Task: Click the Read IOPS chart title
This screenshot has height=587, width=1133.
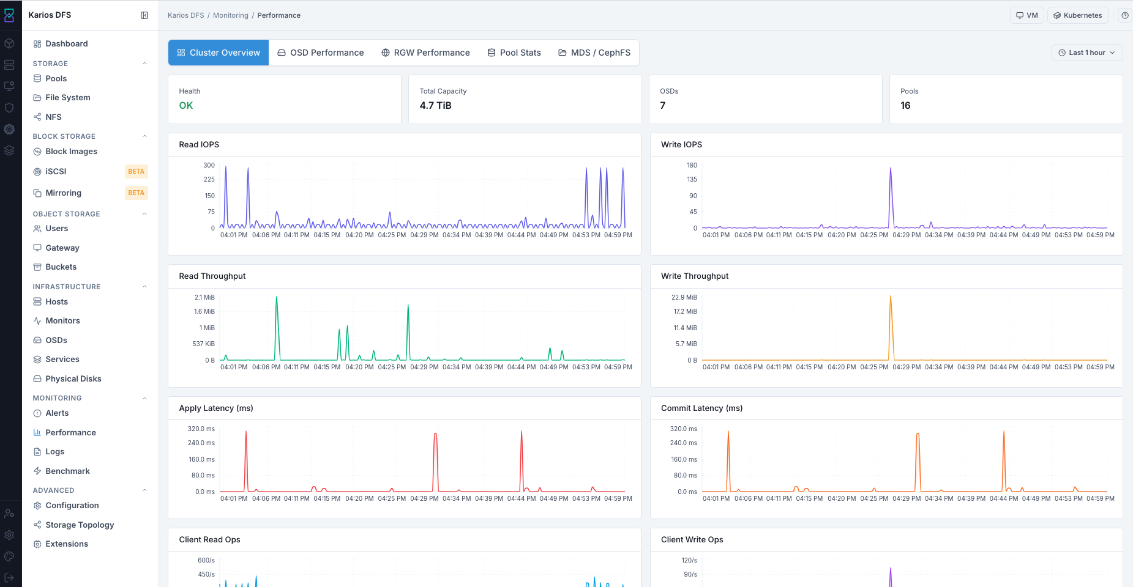Action: (199, 145)
